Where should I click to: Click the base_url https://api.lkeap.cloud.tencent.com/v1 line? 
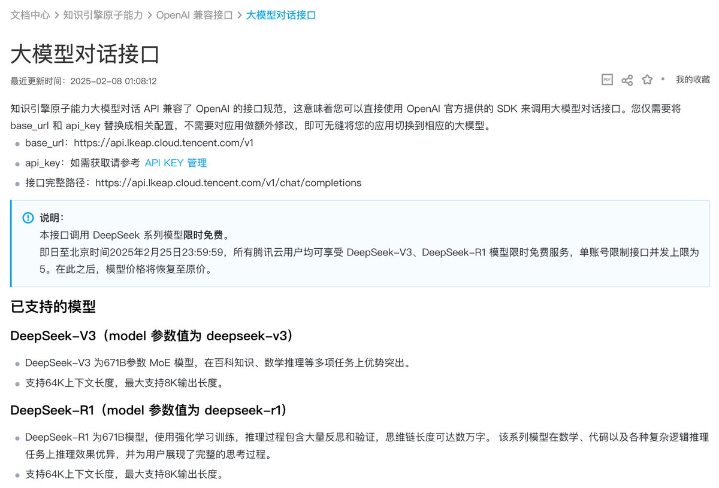pos(139,143)
